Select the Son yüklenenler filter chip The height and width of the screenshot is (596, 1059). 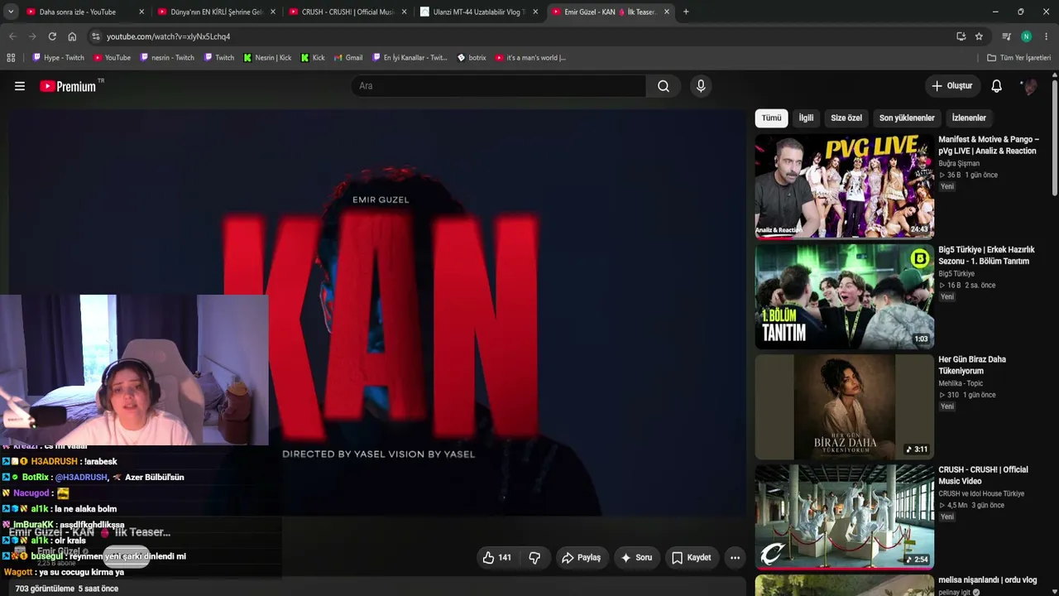click(x=907, y=118)
